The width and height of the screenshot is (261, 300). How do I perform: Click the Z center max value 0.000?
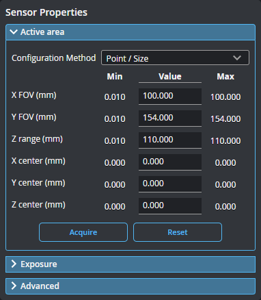[225, 207]
